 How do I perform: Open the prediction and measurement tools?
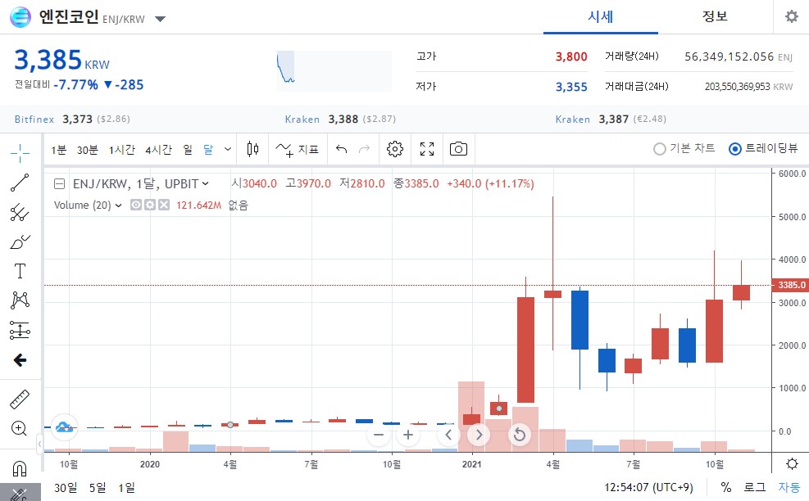[20, 331]
